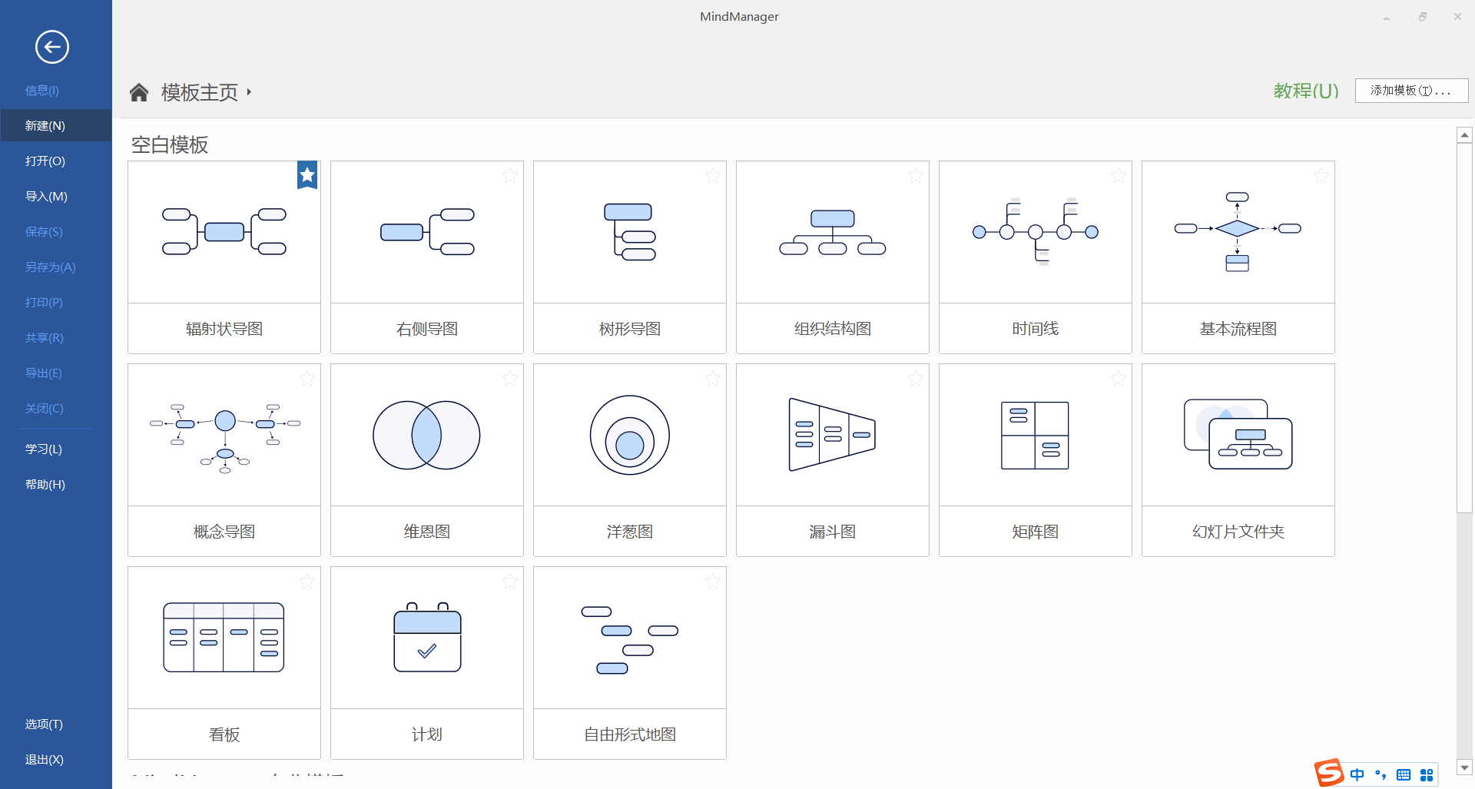
Task: Expand the arrow next to 模板主页
Action: (x=249, y=92)
